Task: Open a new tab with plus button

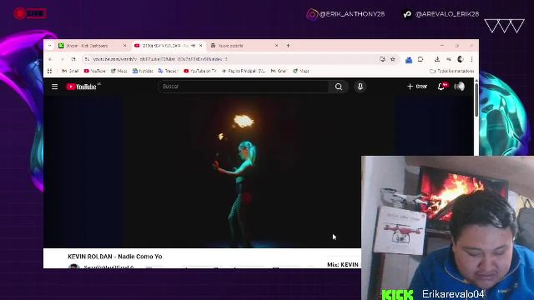Action: [x=288, y=45]
